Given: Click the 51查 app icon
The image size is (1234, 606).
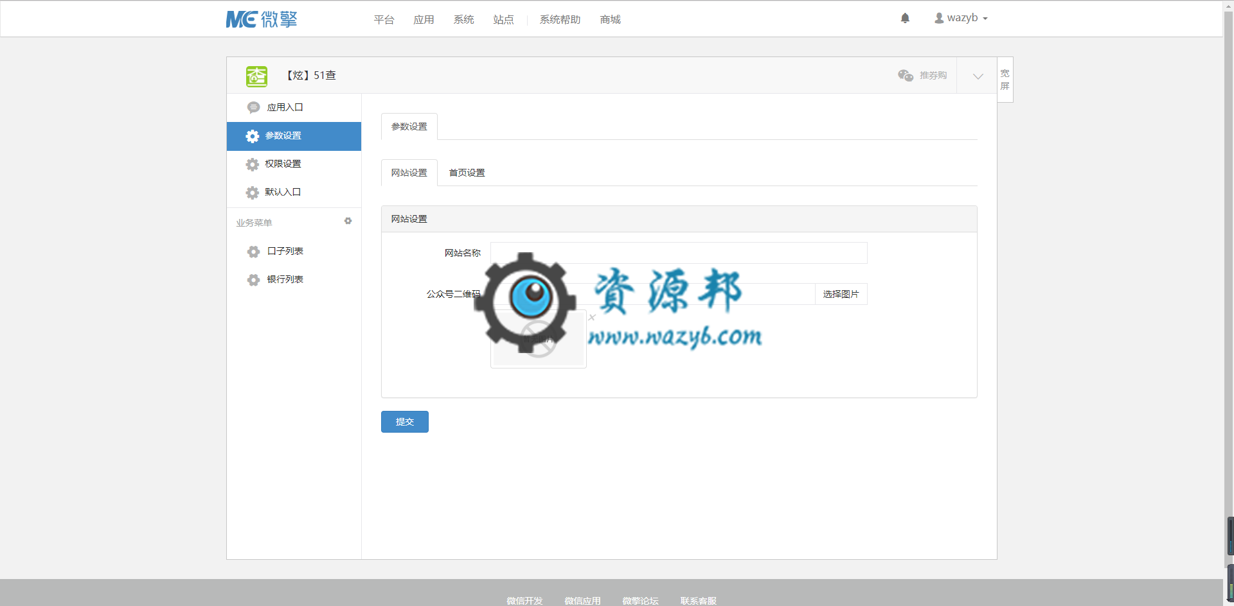Looking at the screenshot, I should click(x=256, y=76).
